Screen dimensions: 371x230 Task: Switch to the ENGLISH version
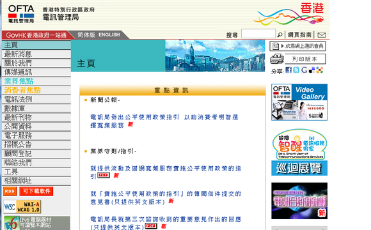click(109, 34)
